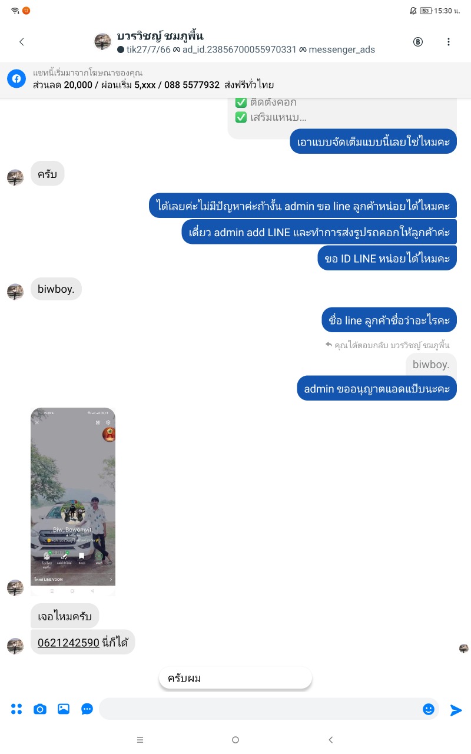This screenshot has height=754, width=471.
Task: Tap the ขอ ID LINE message bubble
Action: tap(387, 258)
